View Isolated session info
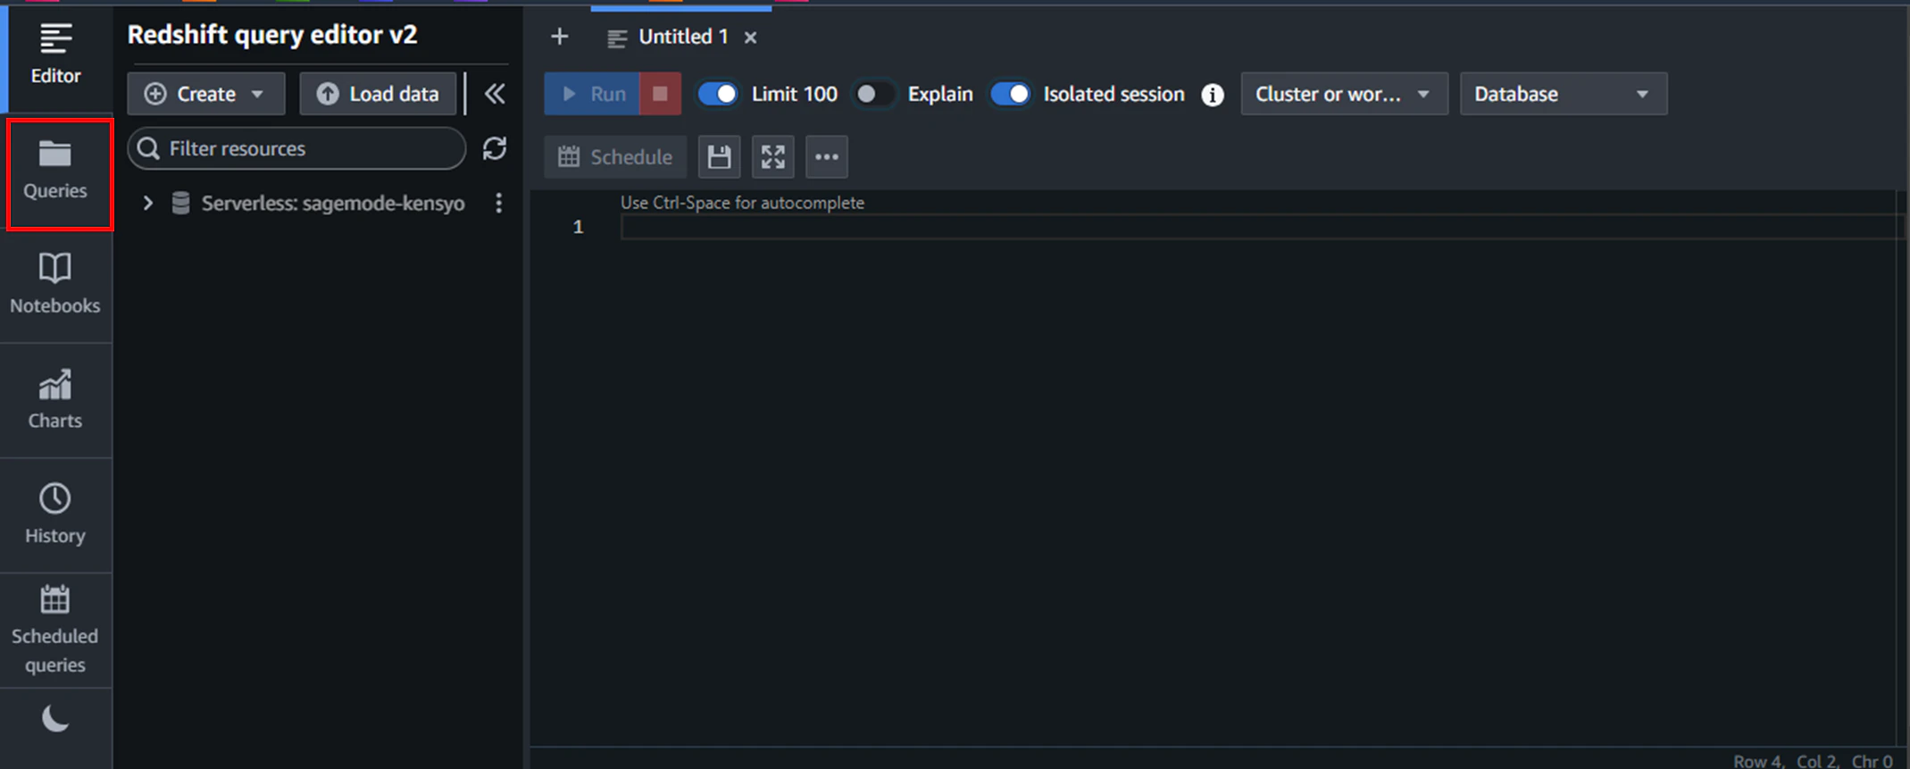Screen dimensions: 1910x769 tap(1213, 95)
